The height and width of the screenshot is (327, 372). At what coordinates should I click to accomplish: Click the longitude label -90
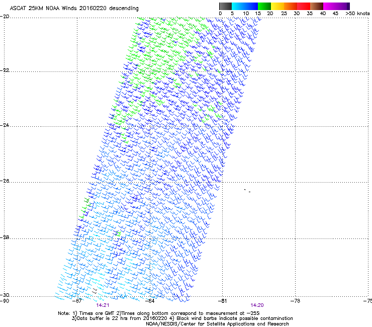[5, 301]
